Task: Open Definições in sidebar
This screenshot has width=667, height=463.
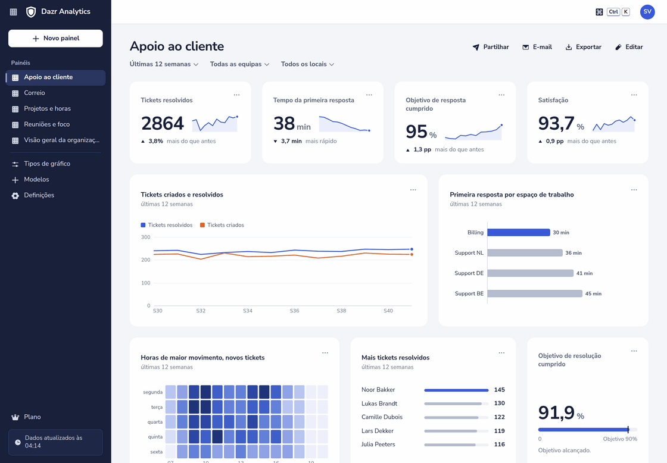Action: coord(55,196)
